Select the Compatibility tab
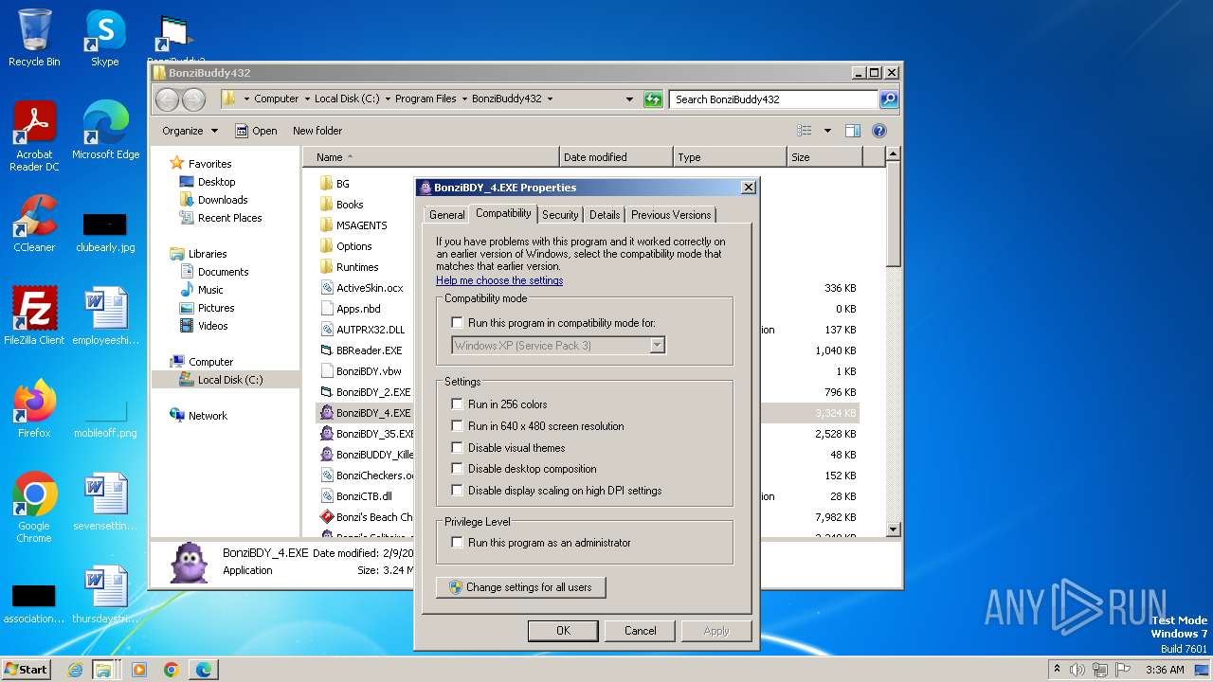Screen dimensions: 1213x682 503,213
